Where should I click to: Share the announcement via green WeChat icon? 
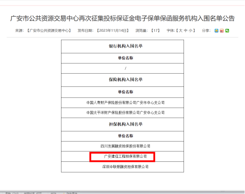[x=227, y=31]
